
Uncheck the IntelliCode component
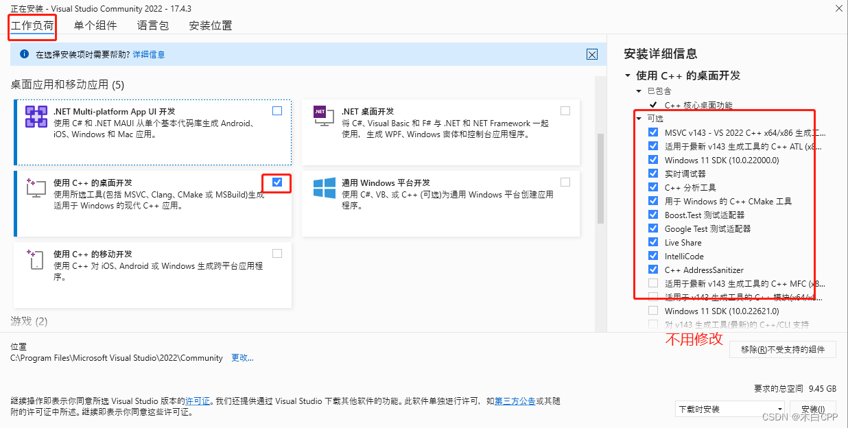pyautogui.click(x=653, y=256)
